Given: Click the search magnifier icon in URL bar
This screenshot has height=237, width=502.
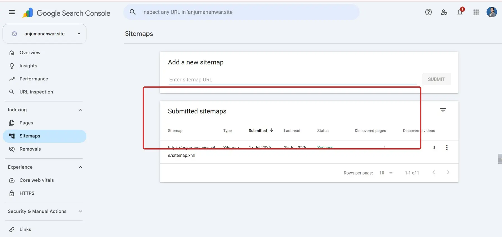Looking at the screenshot, I should point(133,12).
